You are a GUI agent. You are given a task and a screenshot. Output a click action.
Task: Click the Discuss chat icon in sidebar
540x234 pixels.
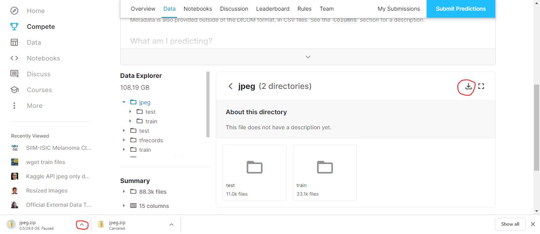tap(14, 74)
